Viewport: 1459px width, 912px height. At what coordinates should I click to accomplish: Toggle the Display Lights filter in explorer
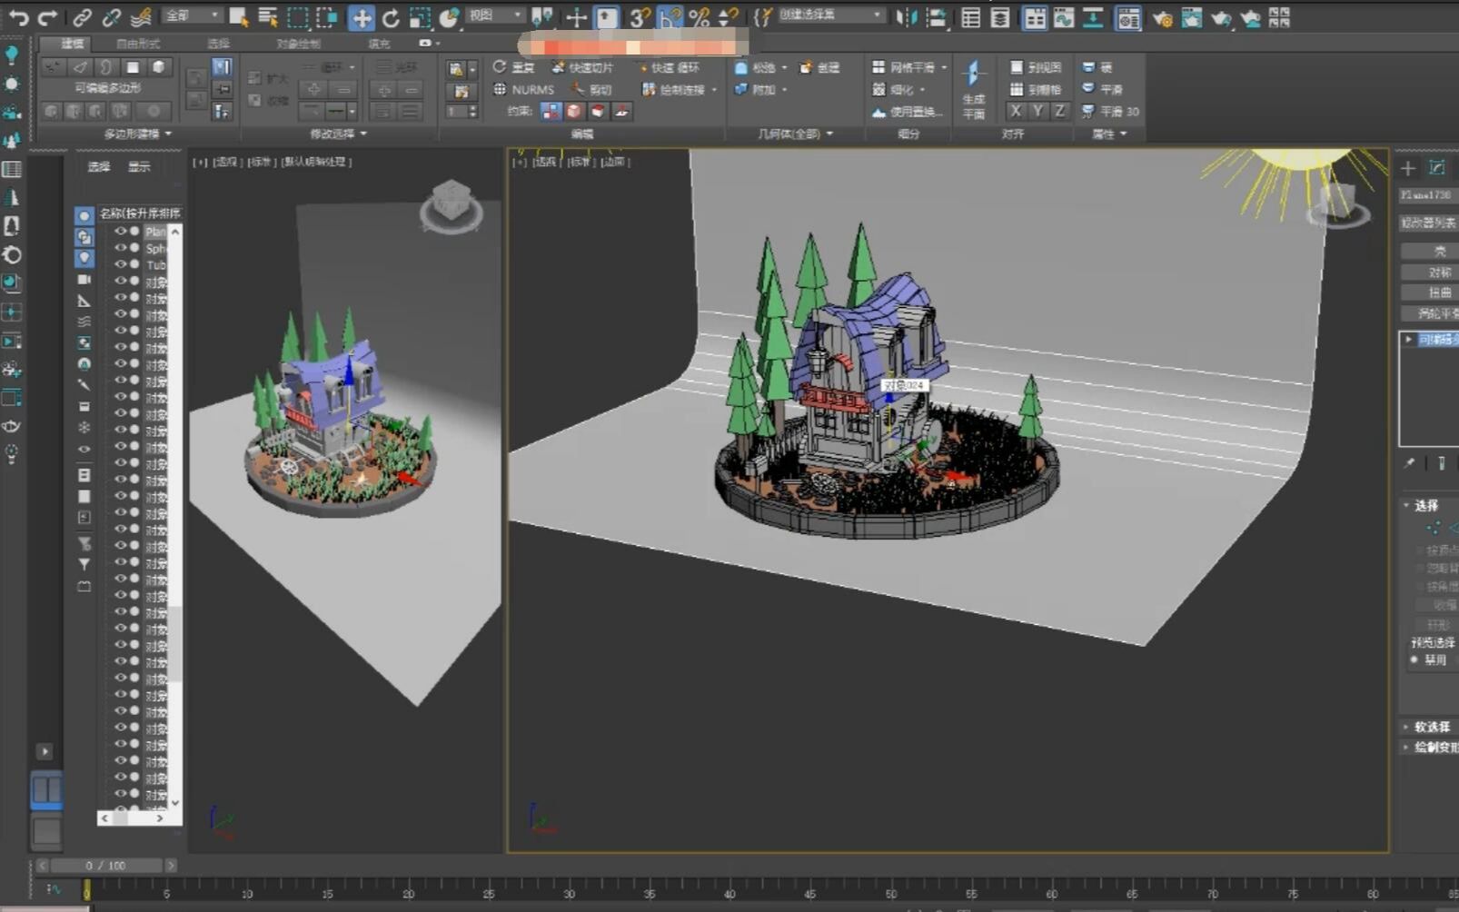[x=84, y=258]
